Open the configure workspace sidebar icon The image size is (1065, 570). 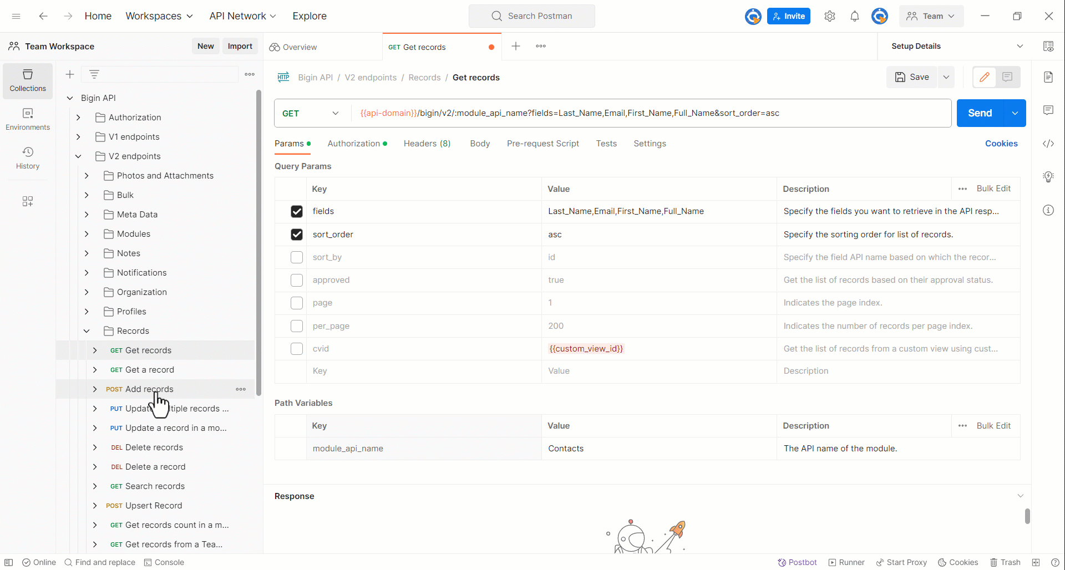pos(28,201)
